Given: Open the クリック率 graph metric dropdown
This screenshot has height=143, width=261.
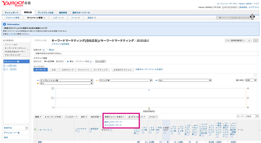Looking at the screenshot, I should (126, 80).
